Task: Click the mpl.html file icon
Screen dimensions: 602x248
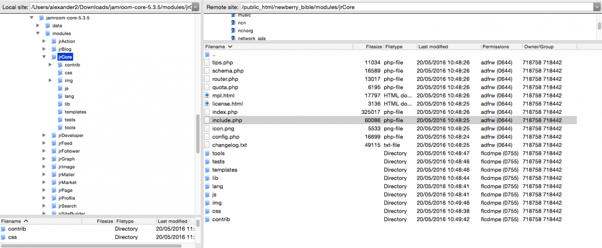Action: click(207, 96)
